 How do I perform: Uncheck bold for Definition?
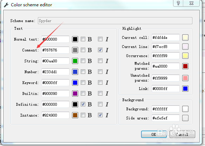[x=83, y=104]
